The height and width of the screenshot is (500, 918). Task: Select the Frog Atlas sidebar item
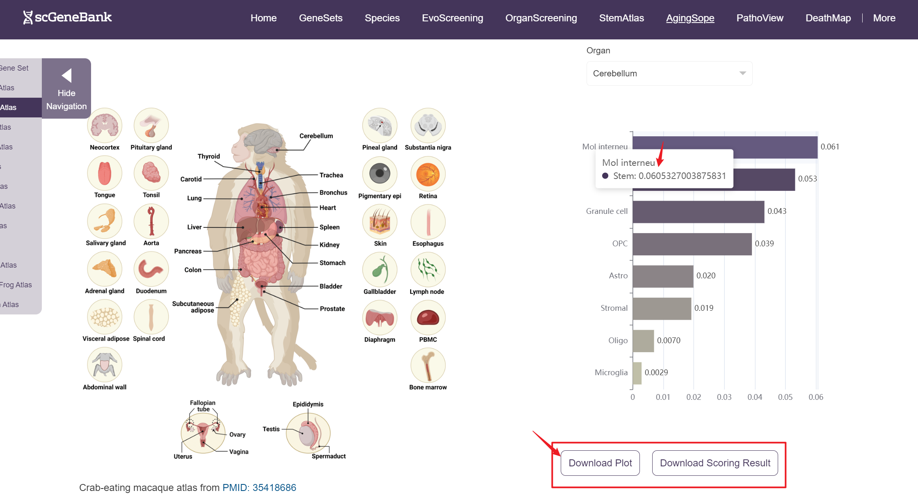pos(16,285)
